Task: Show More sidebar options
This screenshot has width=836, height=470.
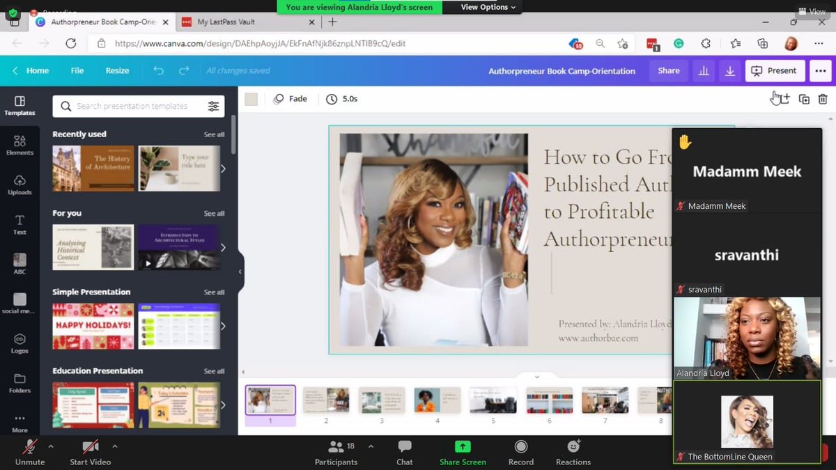Action: (x=20, y=423)
